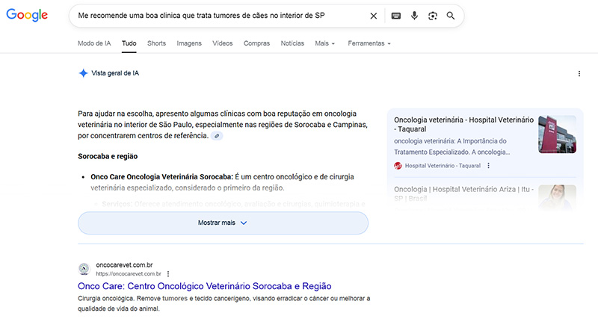Expand the Mais dropdown menu
This screenshot has height=319, width=598.
tap(325, 43)
